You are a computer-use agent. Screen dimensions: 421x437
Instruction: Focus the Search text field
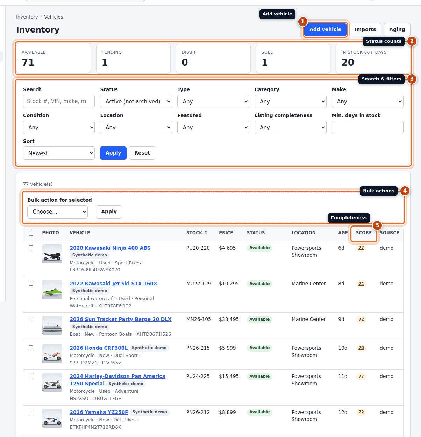pyautogui.click(x=59, y=101)
